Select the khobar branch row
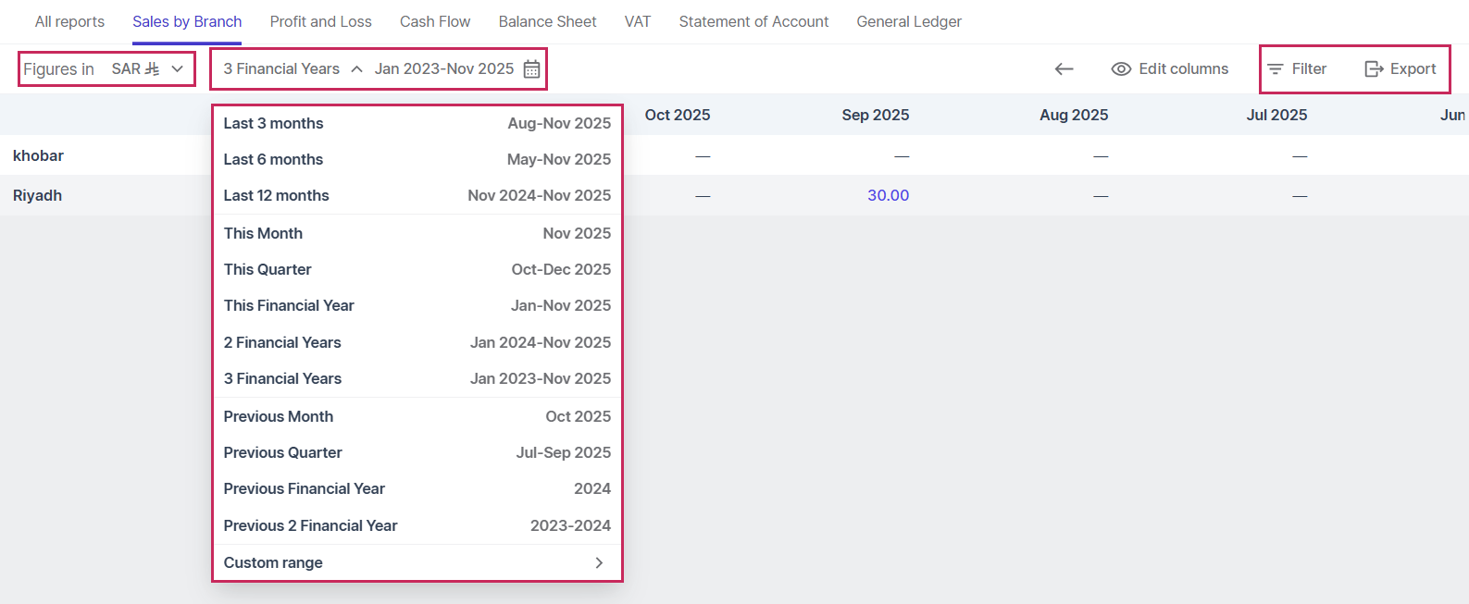 pyautogui.click(x=39, y=155)
